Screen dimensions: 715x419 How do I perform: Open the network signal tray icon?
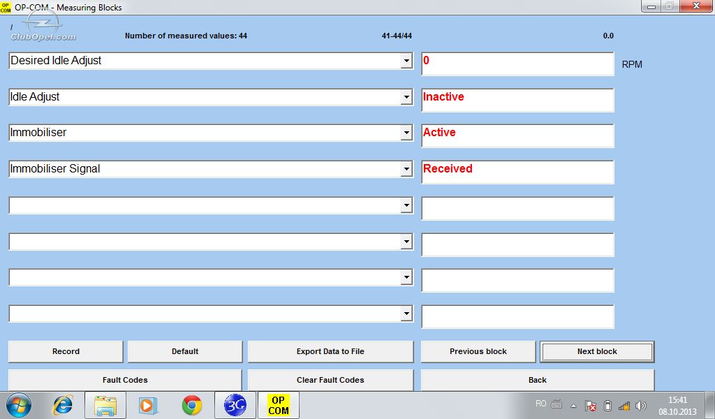[x=624, y=405]
